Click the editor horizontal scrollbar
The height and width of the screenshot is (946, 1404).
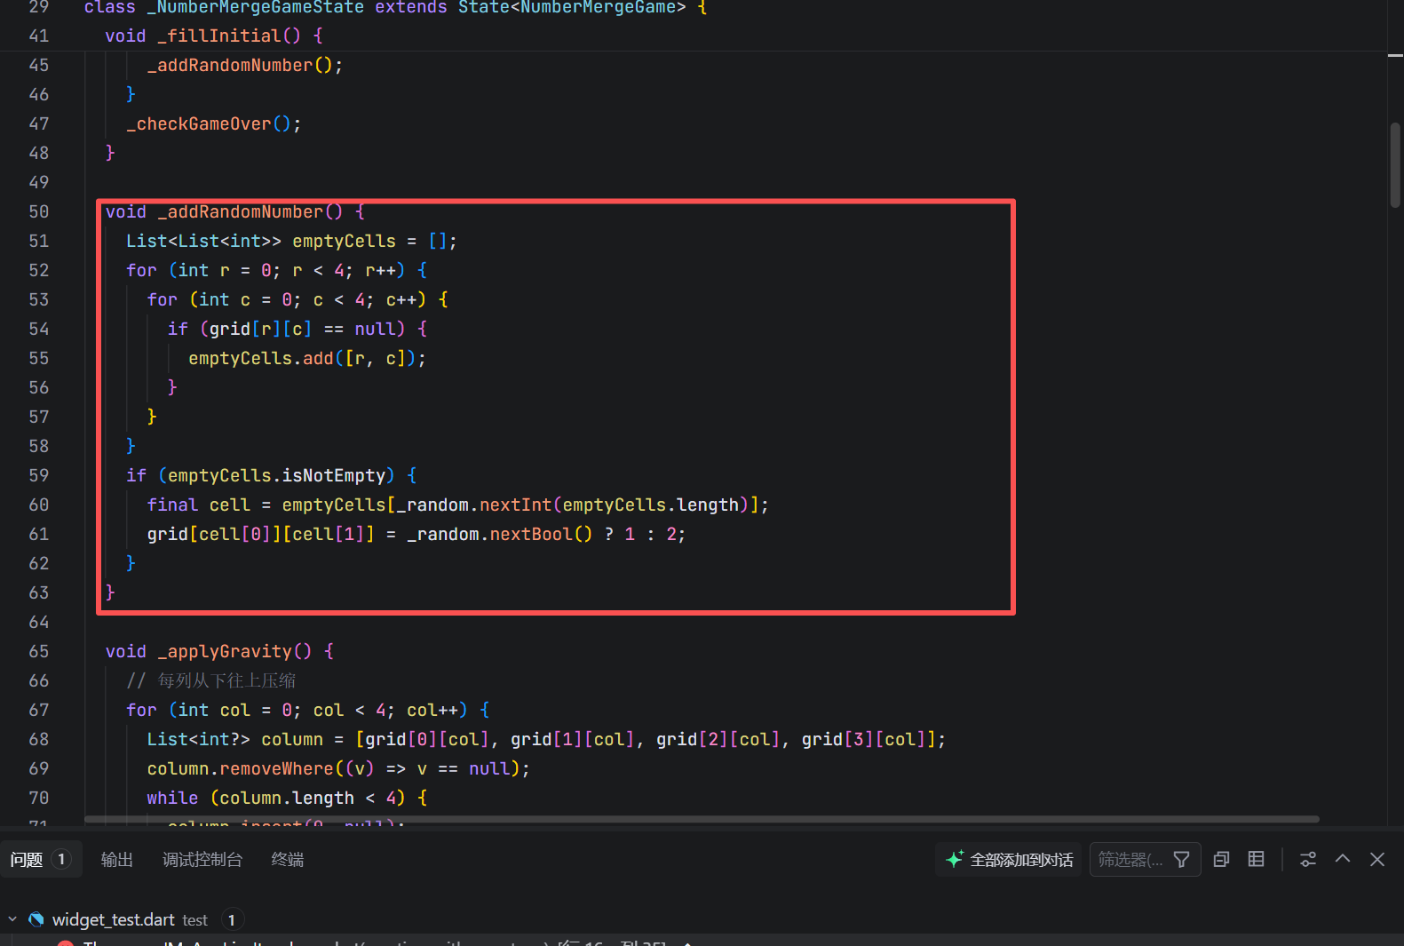pos(702,819)
